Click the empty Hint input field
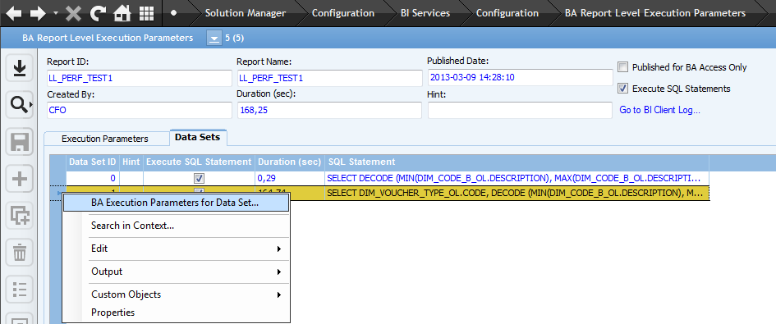 tap(520, 110)
